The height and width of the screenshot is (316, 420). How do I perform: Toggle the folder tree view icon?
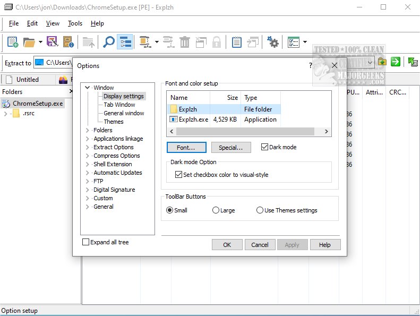click(x=125, y=42)
